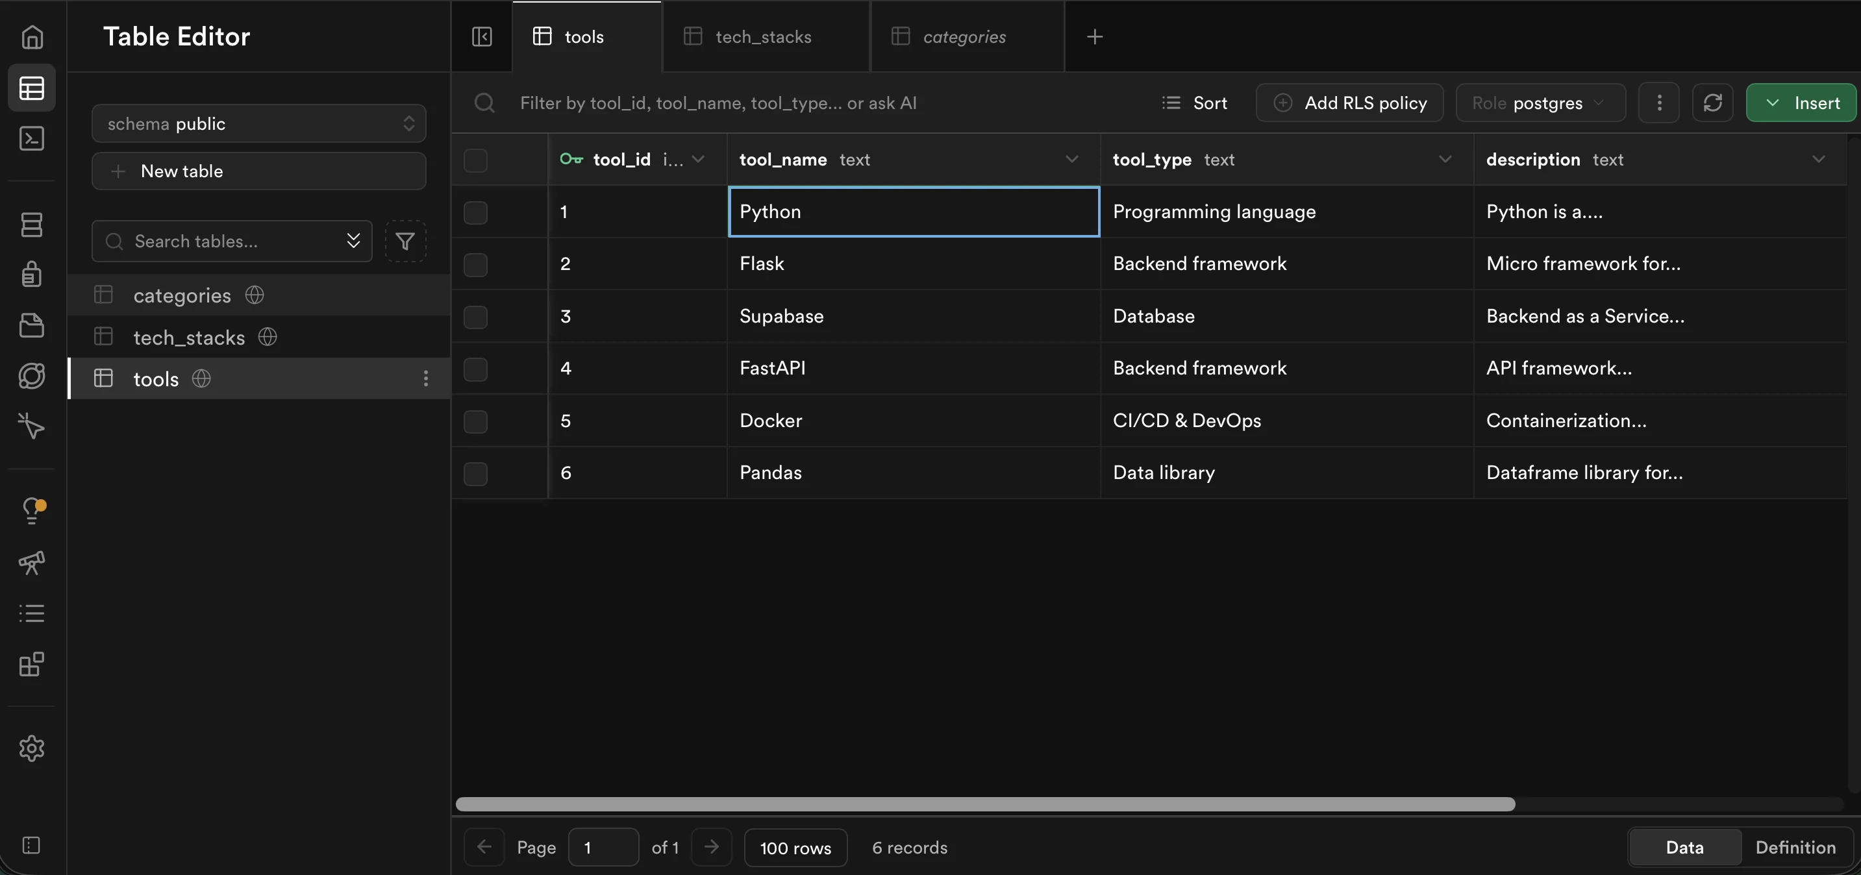
Task: Select the Python tool_name cell
Action: [914, 212]
